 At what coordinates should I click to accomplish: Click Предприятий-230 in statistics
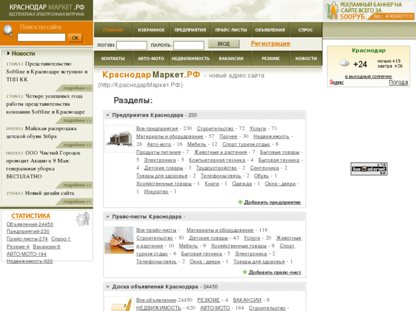coord(28,231)
